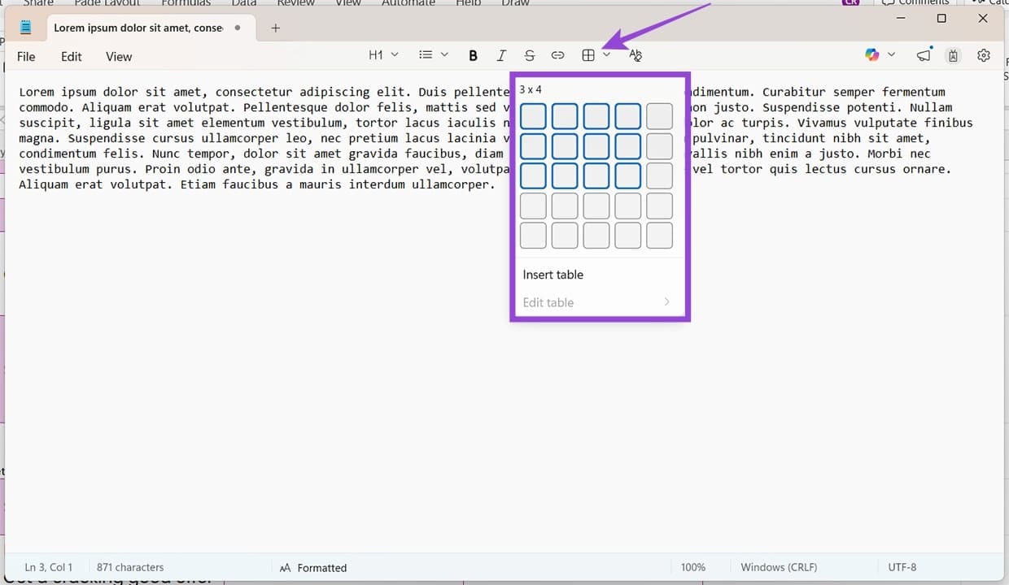Select the strikethrough icon

(x=530, y=55)
